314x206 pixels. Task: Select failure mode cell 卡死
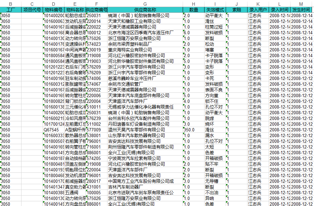[x=215, y=78]
